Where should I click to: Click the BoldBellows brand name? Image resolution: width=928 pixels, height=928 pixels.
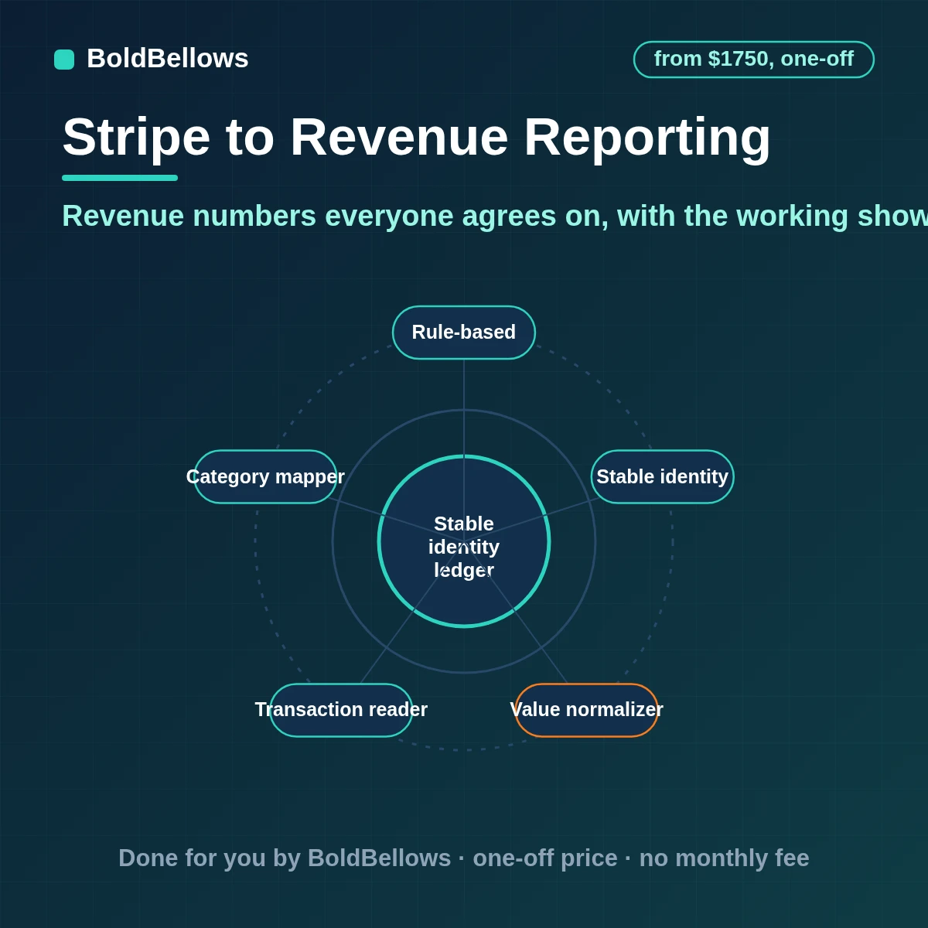(168, 59)
